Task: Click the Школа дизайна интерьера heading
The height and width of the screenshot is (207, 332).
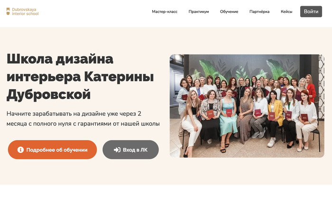Action: pos(81,76)
